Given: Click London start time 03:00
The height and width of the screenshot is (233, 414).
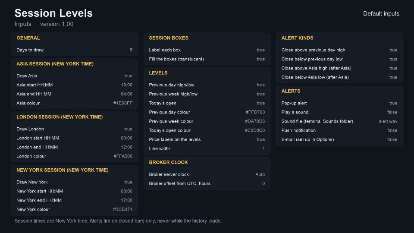Looking at the screenshot, I should [126, 138].
